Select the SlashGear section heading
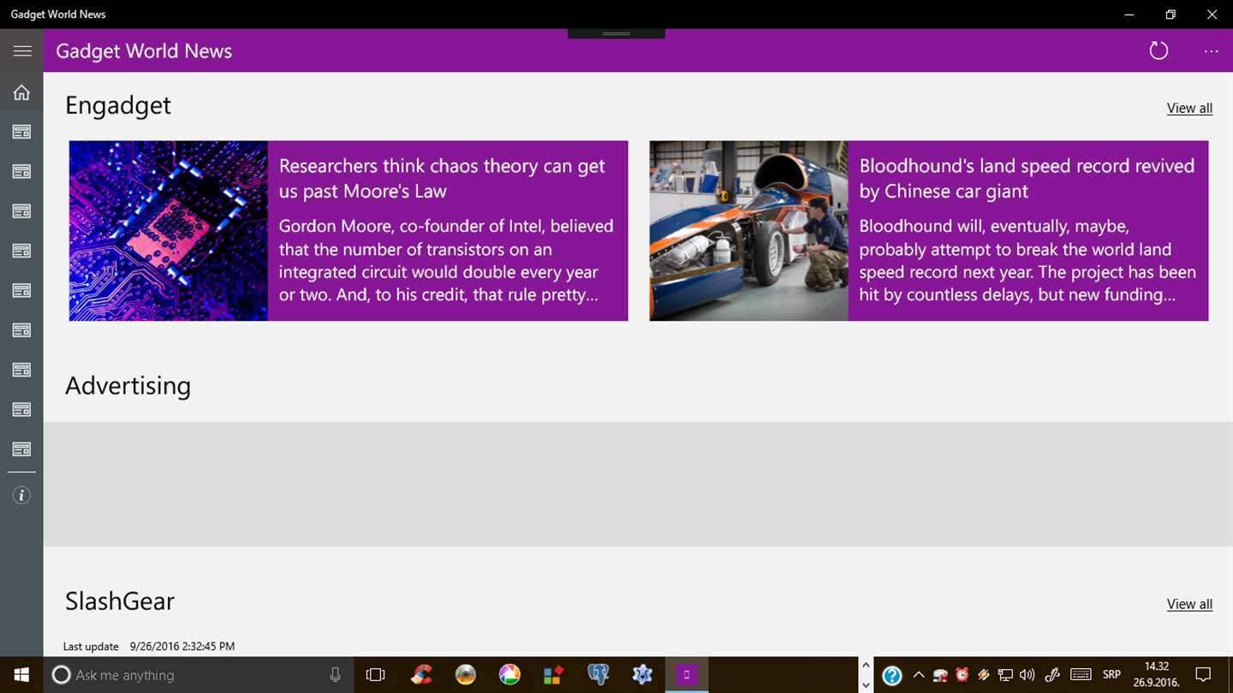Viewport: 1233px width, 693px height. click(120, 601)
